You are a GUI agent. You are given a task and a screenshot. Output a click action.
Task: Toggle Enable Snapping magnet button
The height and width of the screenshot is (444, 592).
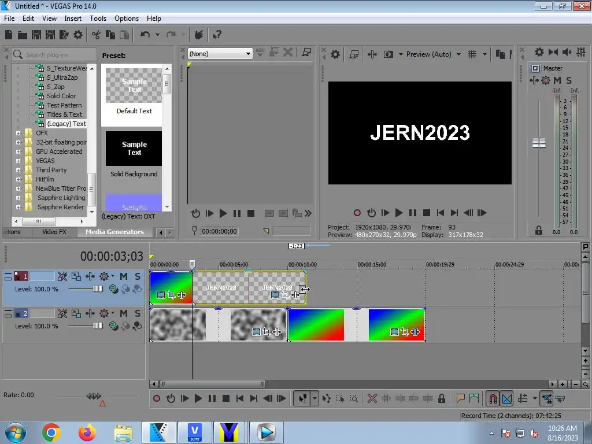pyautogui.click(x=493, y=399)
